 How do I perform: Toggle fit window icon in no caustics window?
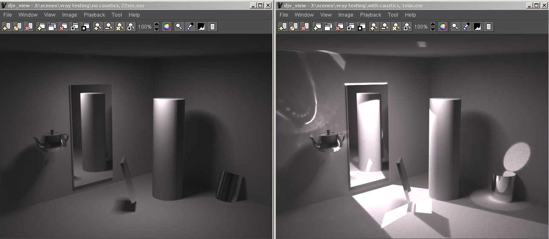coord(74,26)
